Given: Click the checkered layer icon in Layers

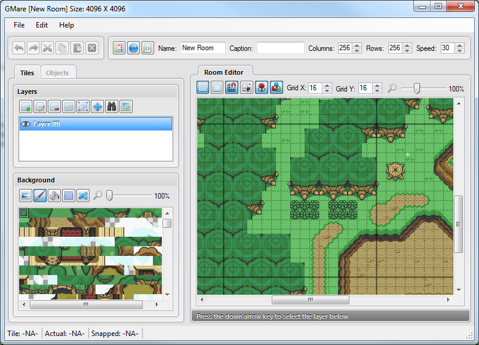Looking at the screenshot, I should (x=69, y=106).
